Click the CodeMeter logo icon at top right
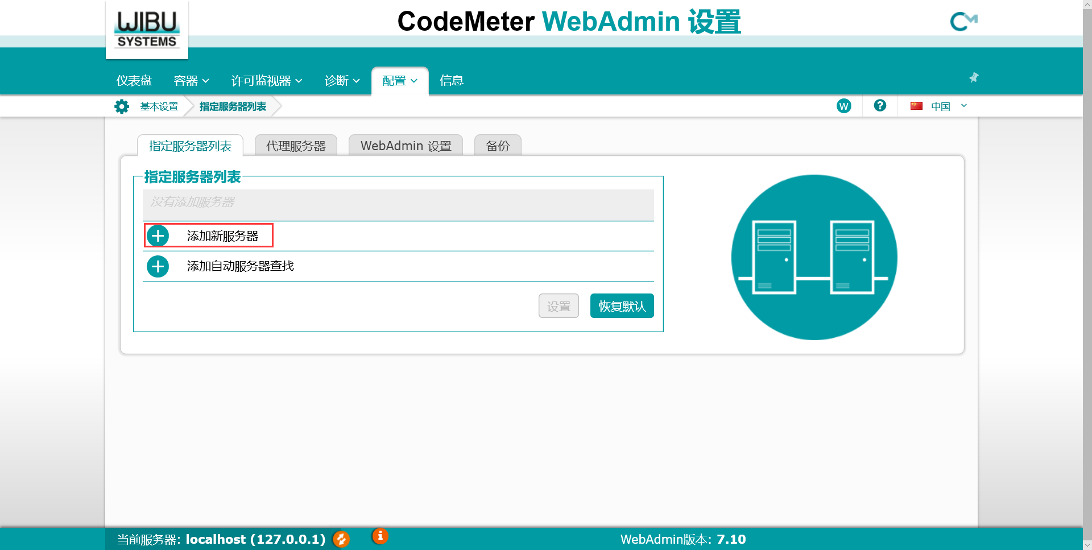Image resolution: width=1092 pixels, height=550 pixels. tap(963, 22)
